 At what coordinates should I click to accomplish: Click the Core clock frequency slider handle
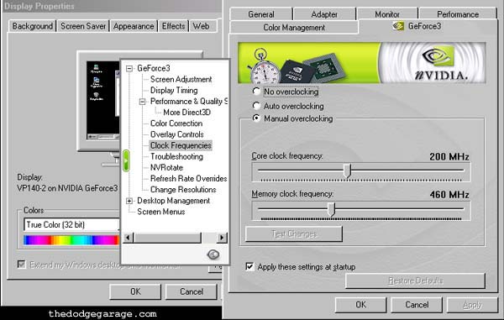point(347,170)
